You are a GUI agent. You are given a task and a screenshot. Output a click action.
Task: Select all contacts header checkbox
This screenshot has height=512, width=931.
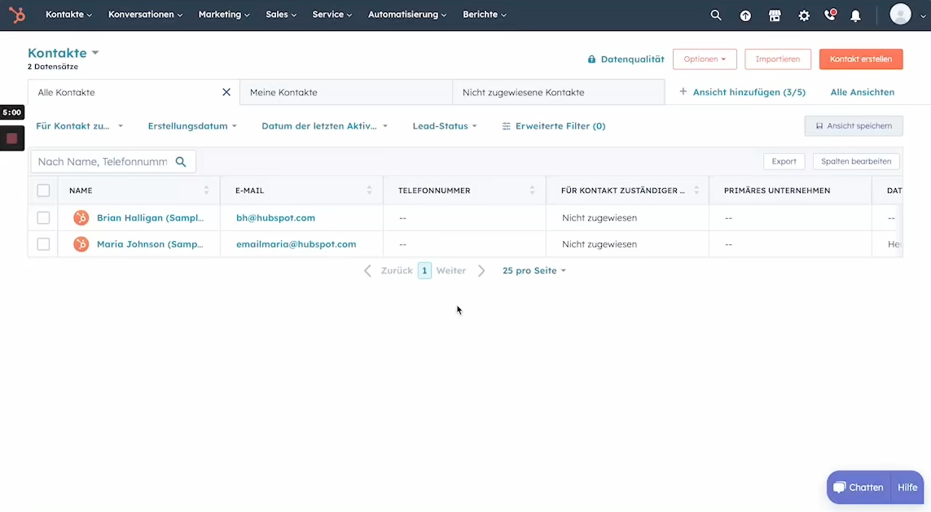click(x=43, y=190)
